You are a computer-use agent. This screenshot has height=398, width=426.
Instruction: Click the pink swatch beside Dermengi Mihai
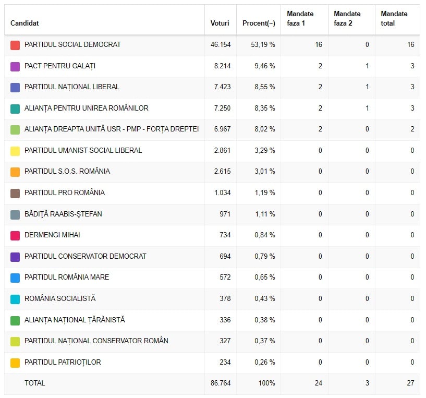click(15, 235)
